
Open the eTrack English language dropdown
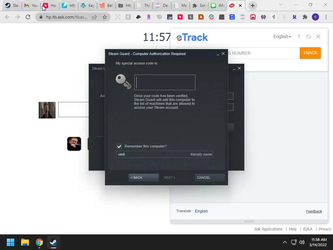(x=282, y=36)
